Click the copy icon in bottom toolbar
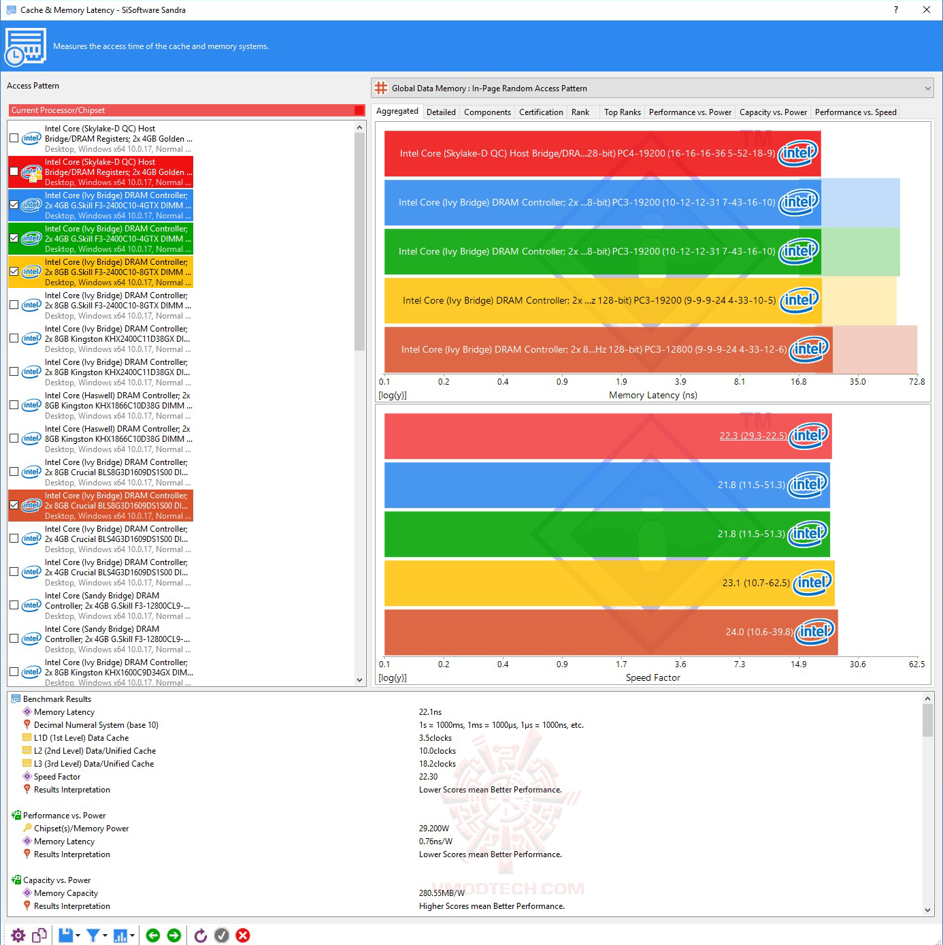The width and height of the screenshot is (943, 945). click(x=39, y=935)
